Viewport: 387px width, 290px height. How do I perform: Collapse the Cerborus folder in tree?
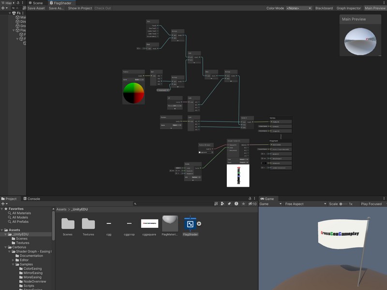click(x=6, y=247)
